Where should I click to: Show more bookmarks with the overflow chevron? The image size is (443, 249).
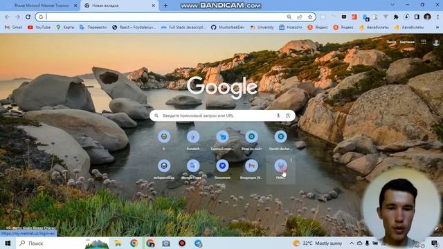[x=437, y=28]
